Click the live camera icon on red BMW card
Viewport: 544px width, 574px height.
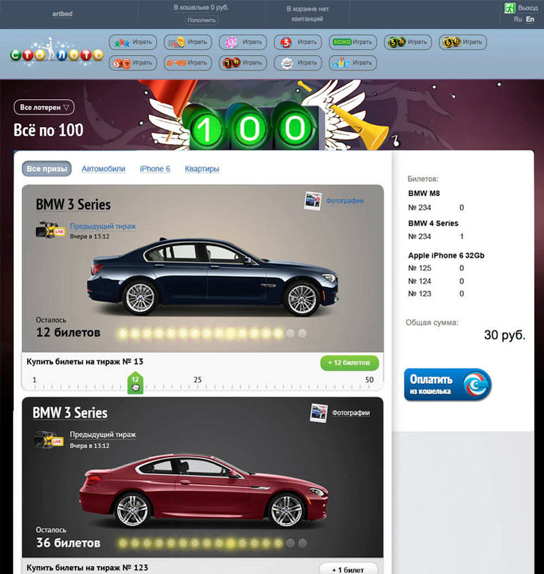coord(49,439)
